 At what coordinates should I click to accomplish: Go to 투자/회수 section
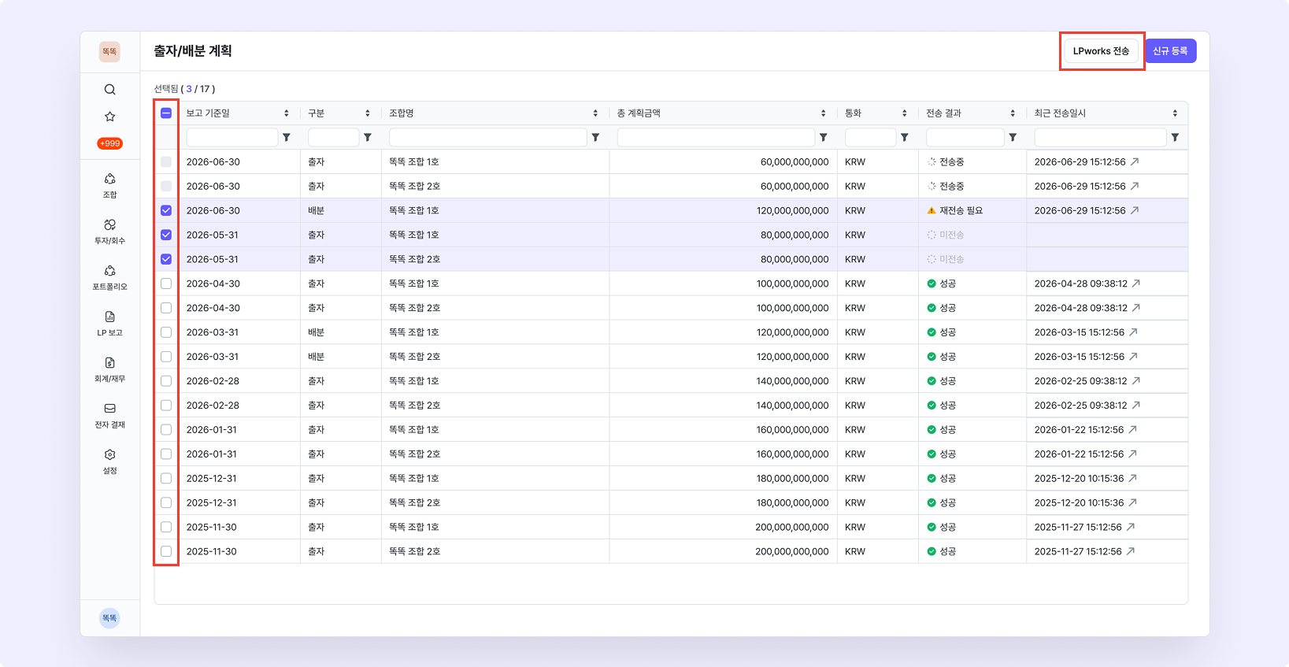click(x=109, y=232)
